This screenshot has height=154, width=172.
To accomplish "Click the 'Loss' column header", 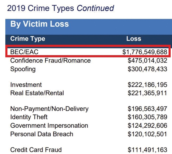I will click(x=134, y=39).
